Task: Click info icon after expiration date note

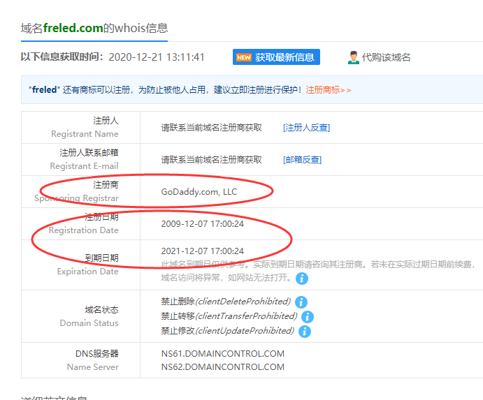Action: point(301,279)
